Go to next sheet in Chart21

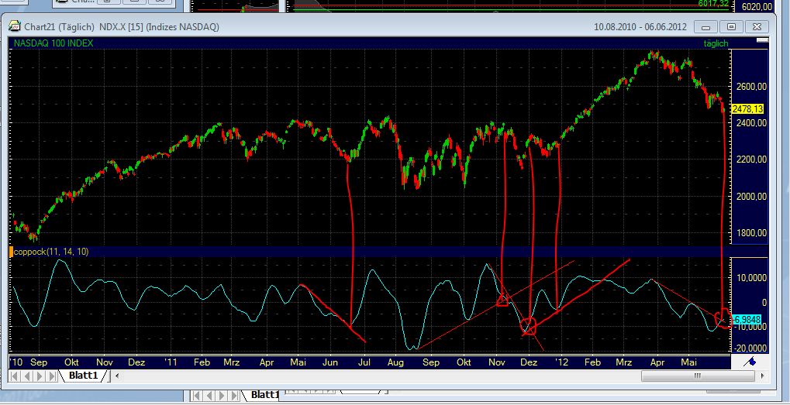coord(39,376)
